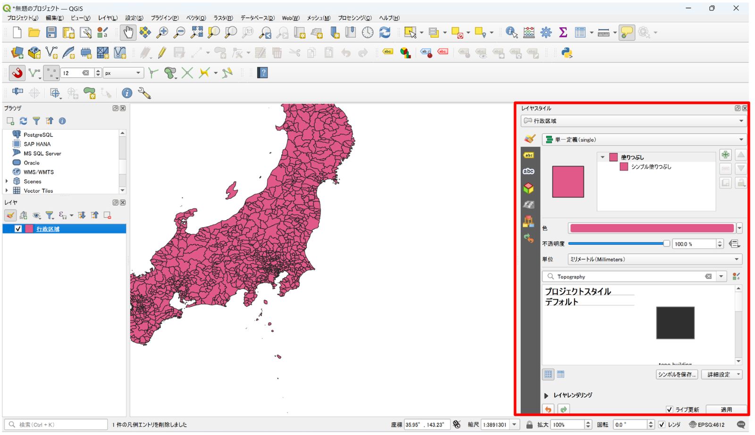Open the プラグイン menu

[165, 18]
